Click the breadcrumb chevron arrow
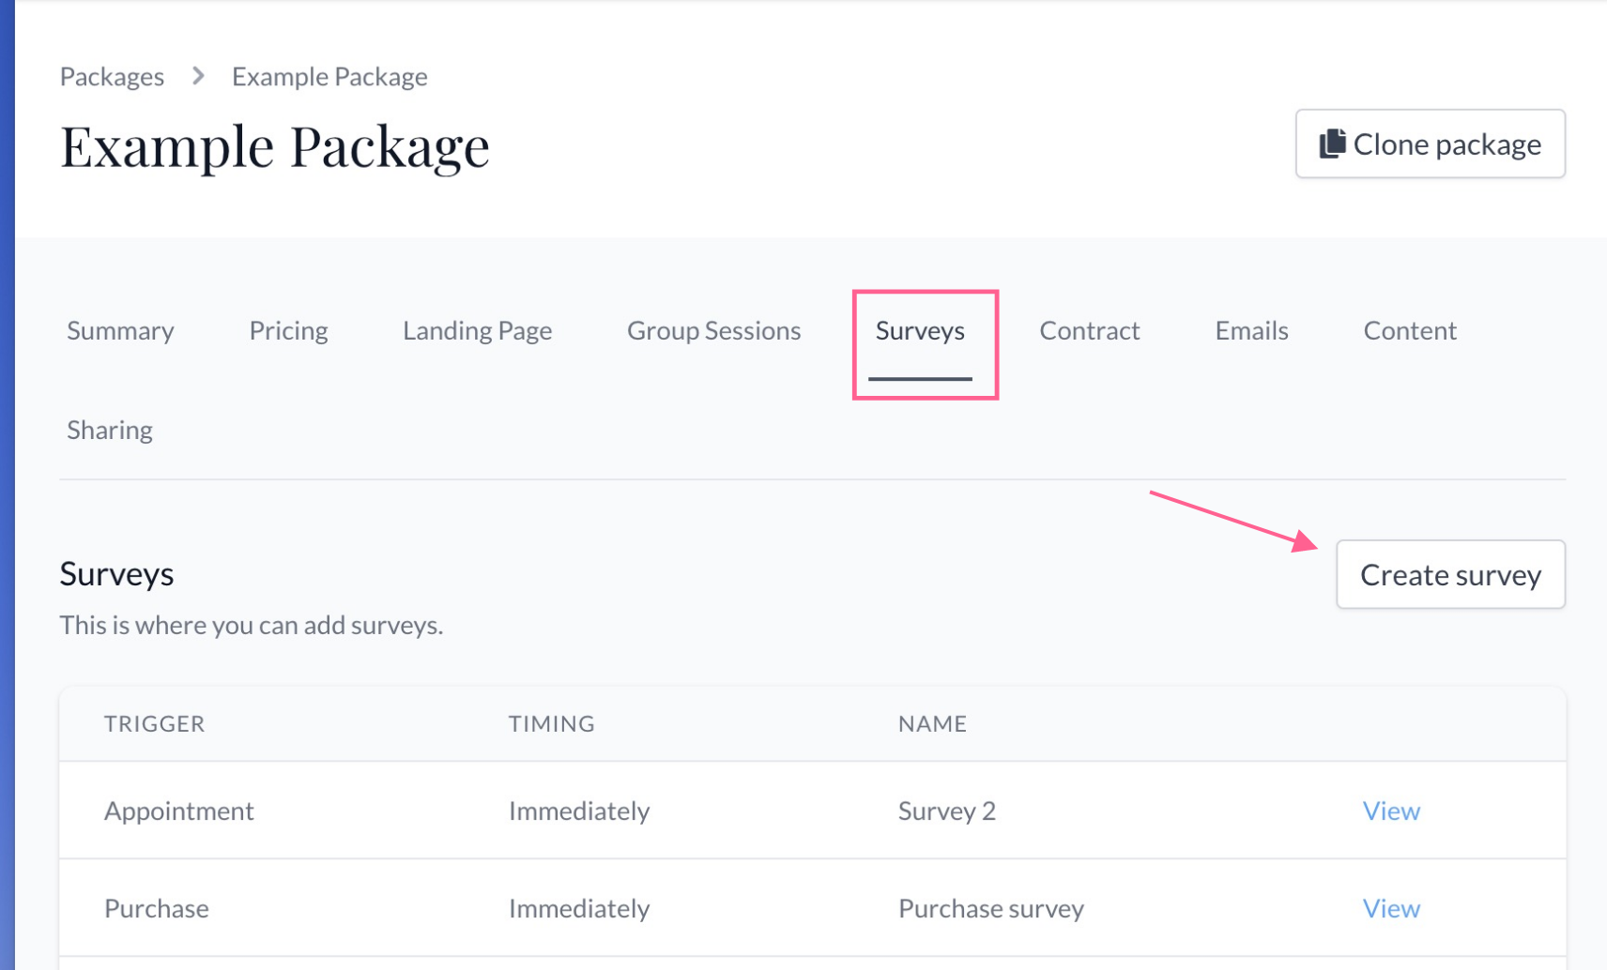 pos(197,76)
